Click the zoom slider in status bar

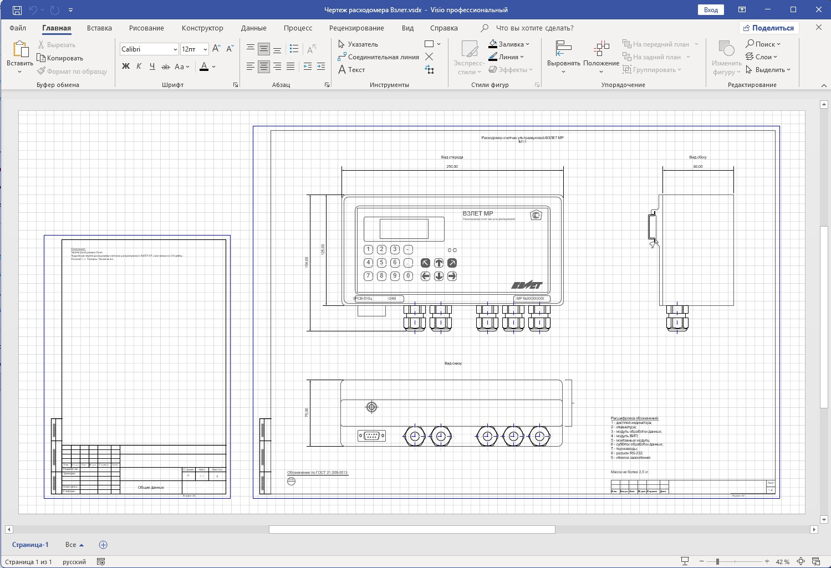[x=733, y=561]
